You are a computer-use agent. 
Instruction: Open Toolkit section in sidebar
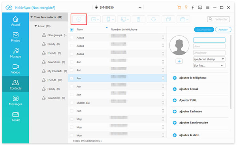15,117
